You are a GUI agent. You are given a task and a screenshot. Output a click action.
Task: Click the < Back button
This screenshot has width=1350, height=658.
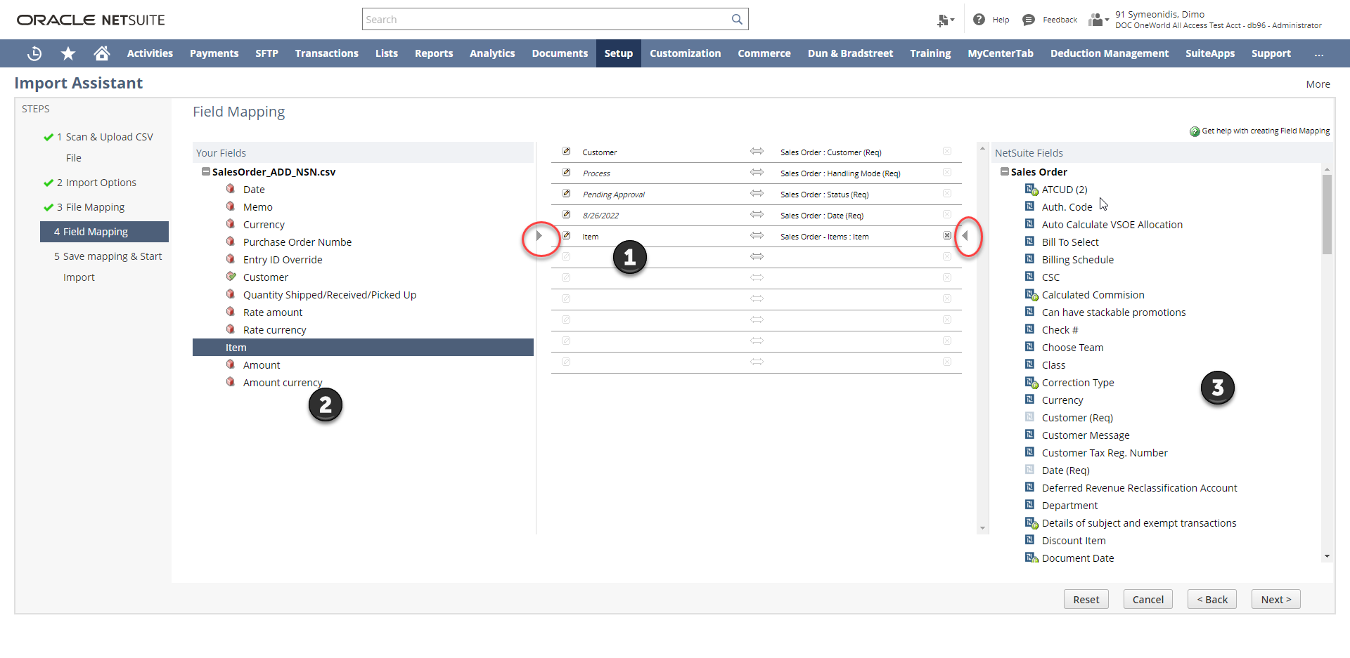[1212, 599]
